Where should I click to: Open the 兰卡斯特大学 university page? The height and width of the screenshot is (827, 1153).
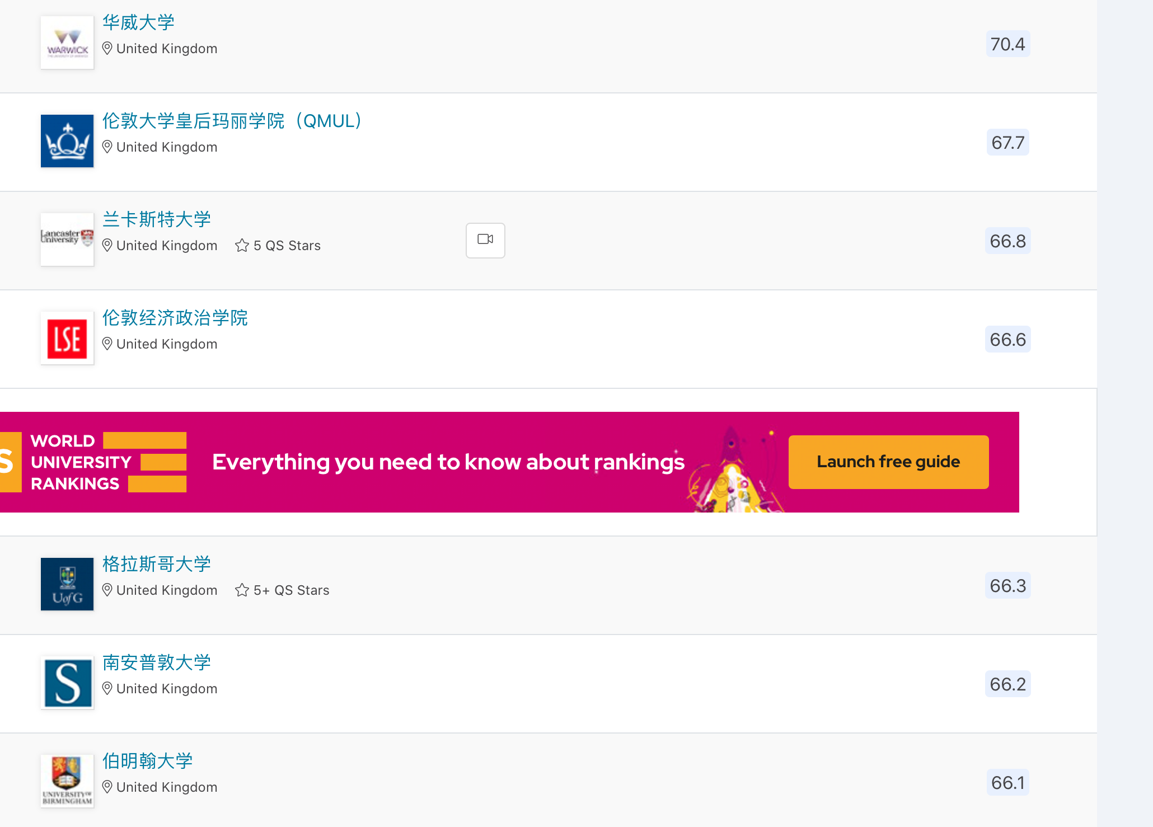(157, 219)
